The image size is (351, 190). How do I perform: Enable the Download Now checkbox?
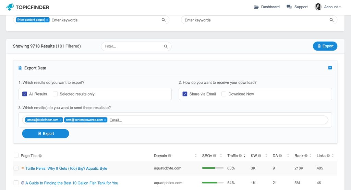pos(223,94)
